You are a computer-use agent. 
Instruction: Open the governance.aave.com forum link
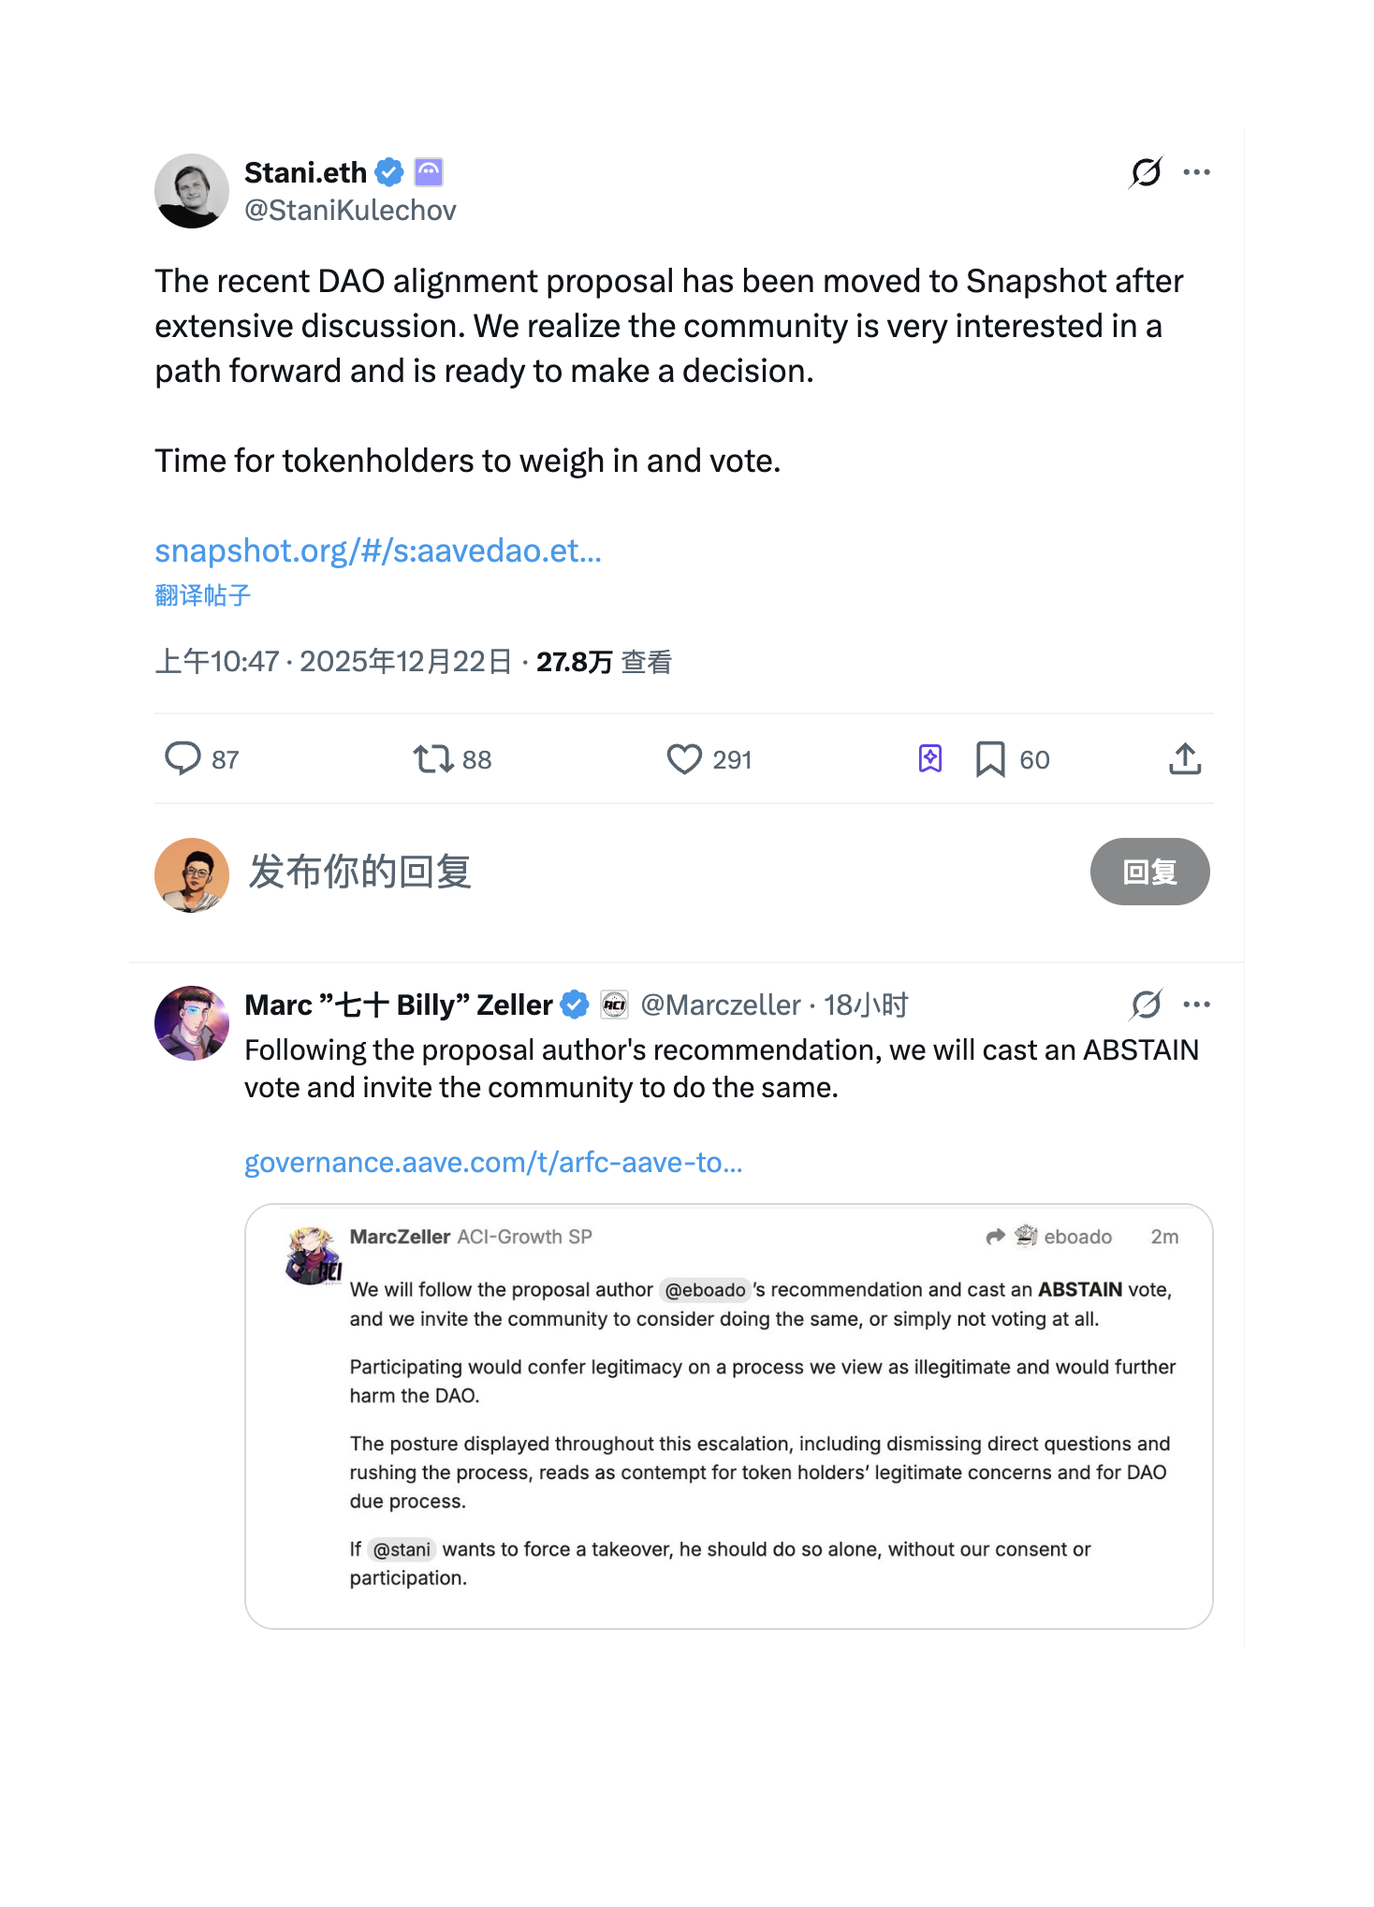[x=493, y=1162]
